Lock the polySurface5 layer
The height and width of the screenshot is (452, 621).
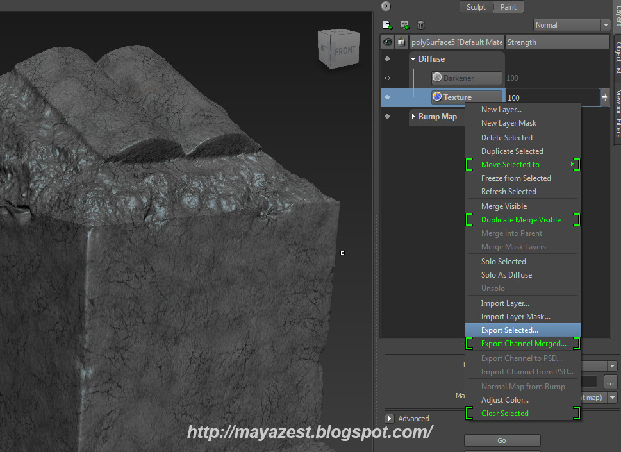click(401, 41)
